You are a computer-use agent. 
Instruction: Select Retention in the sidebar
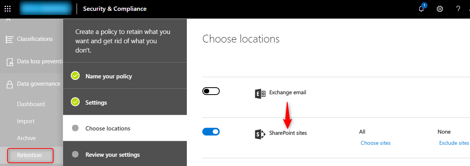(29, 155)
